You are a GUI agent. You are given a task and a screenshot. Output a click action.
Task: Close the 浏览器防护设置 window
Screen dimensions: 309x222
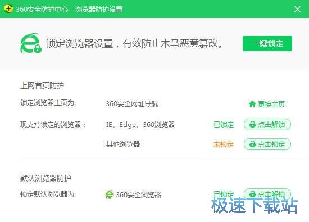(x=297, y=9)
